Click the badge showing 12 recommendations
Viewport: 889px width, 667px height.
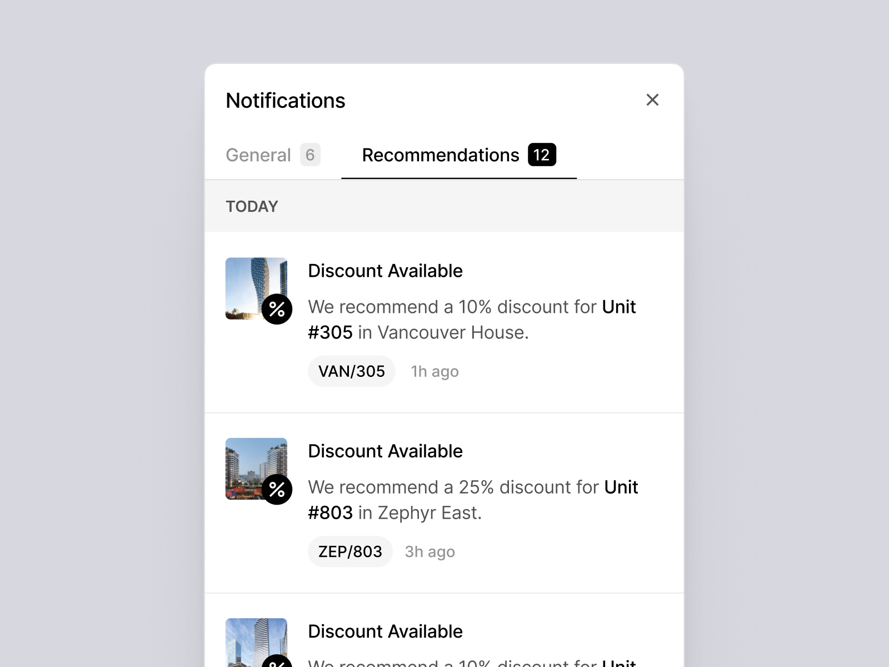coord(540,155)
